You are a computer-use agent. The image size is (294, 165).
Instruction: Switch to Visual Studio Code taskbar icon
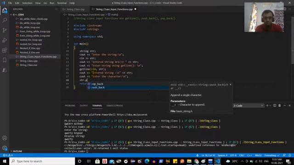coord(217,161)
